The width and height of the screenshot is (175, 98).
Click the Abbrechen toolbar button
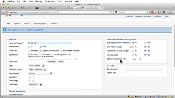pyautogui.click(x=157, y=16)
